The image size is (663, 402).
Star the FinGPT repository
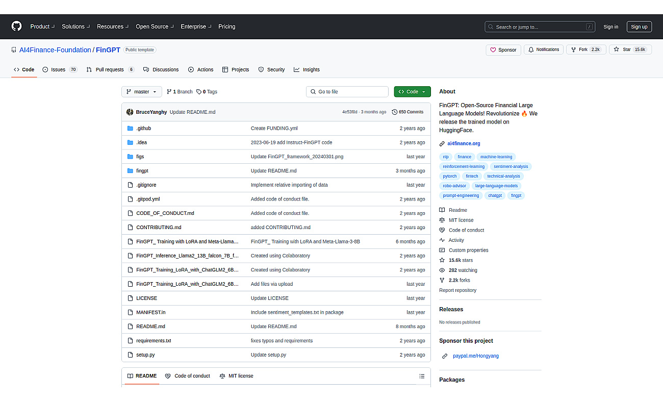pyautogui.click(x=630, y=49)
